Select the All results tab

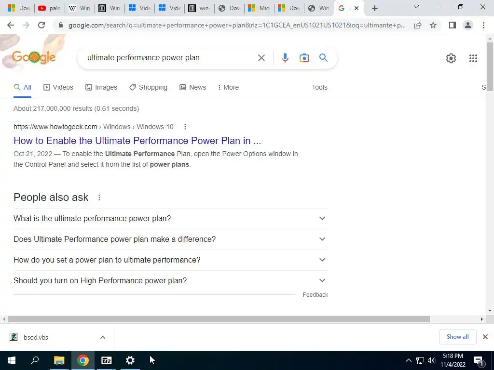click(x=23, y=88)
